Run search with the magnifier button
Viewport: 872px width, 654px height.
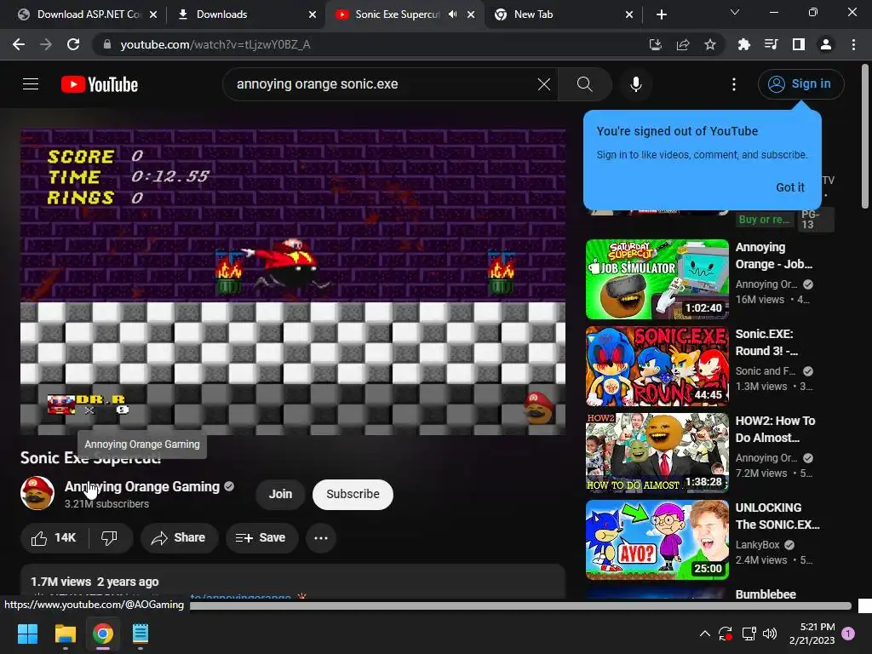584,84
